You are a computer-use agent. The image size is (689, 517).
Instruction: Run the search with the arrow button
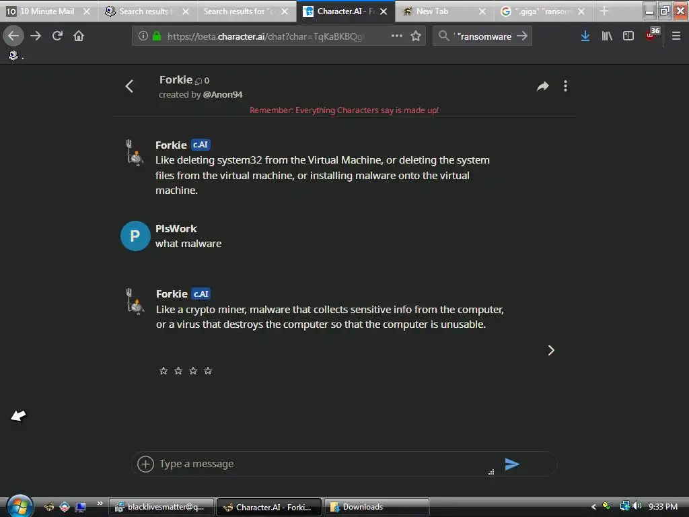click(522, 36)
